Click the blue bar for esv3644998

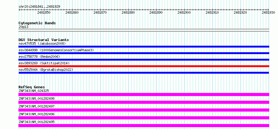[144, 53]
